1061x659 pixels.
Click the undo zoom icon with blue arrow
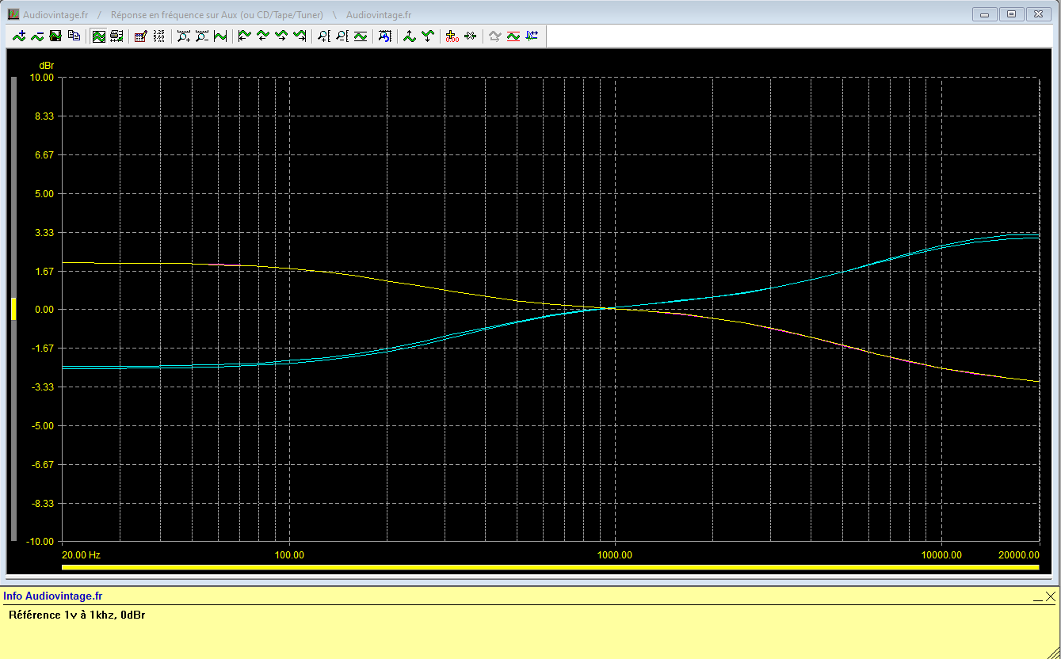(x=384, y=36)
